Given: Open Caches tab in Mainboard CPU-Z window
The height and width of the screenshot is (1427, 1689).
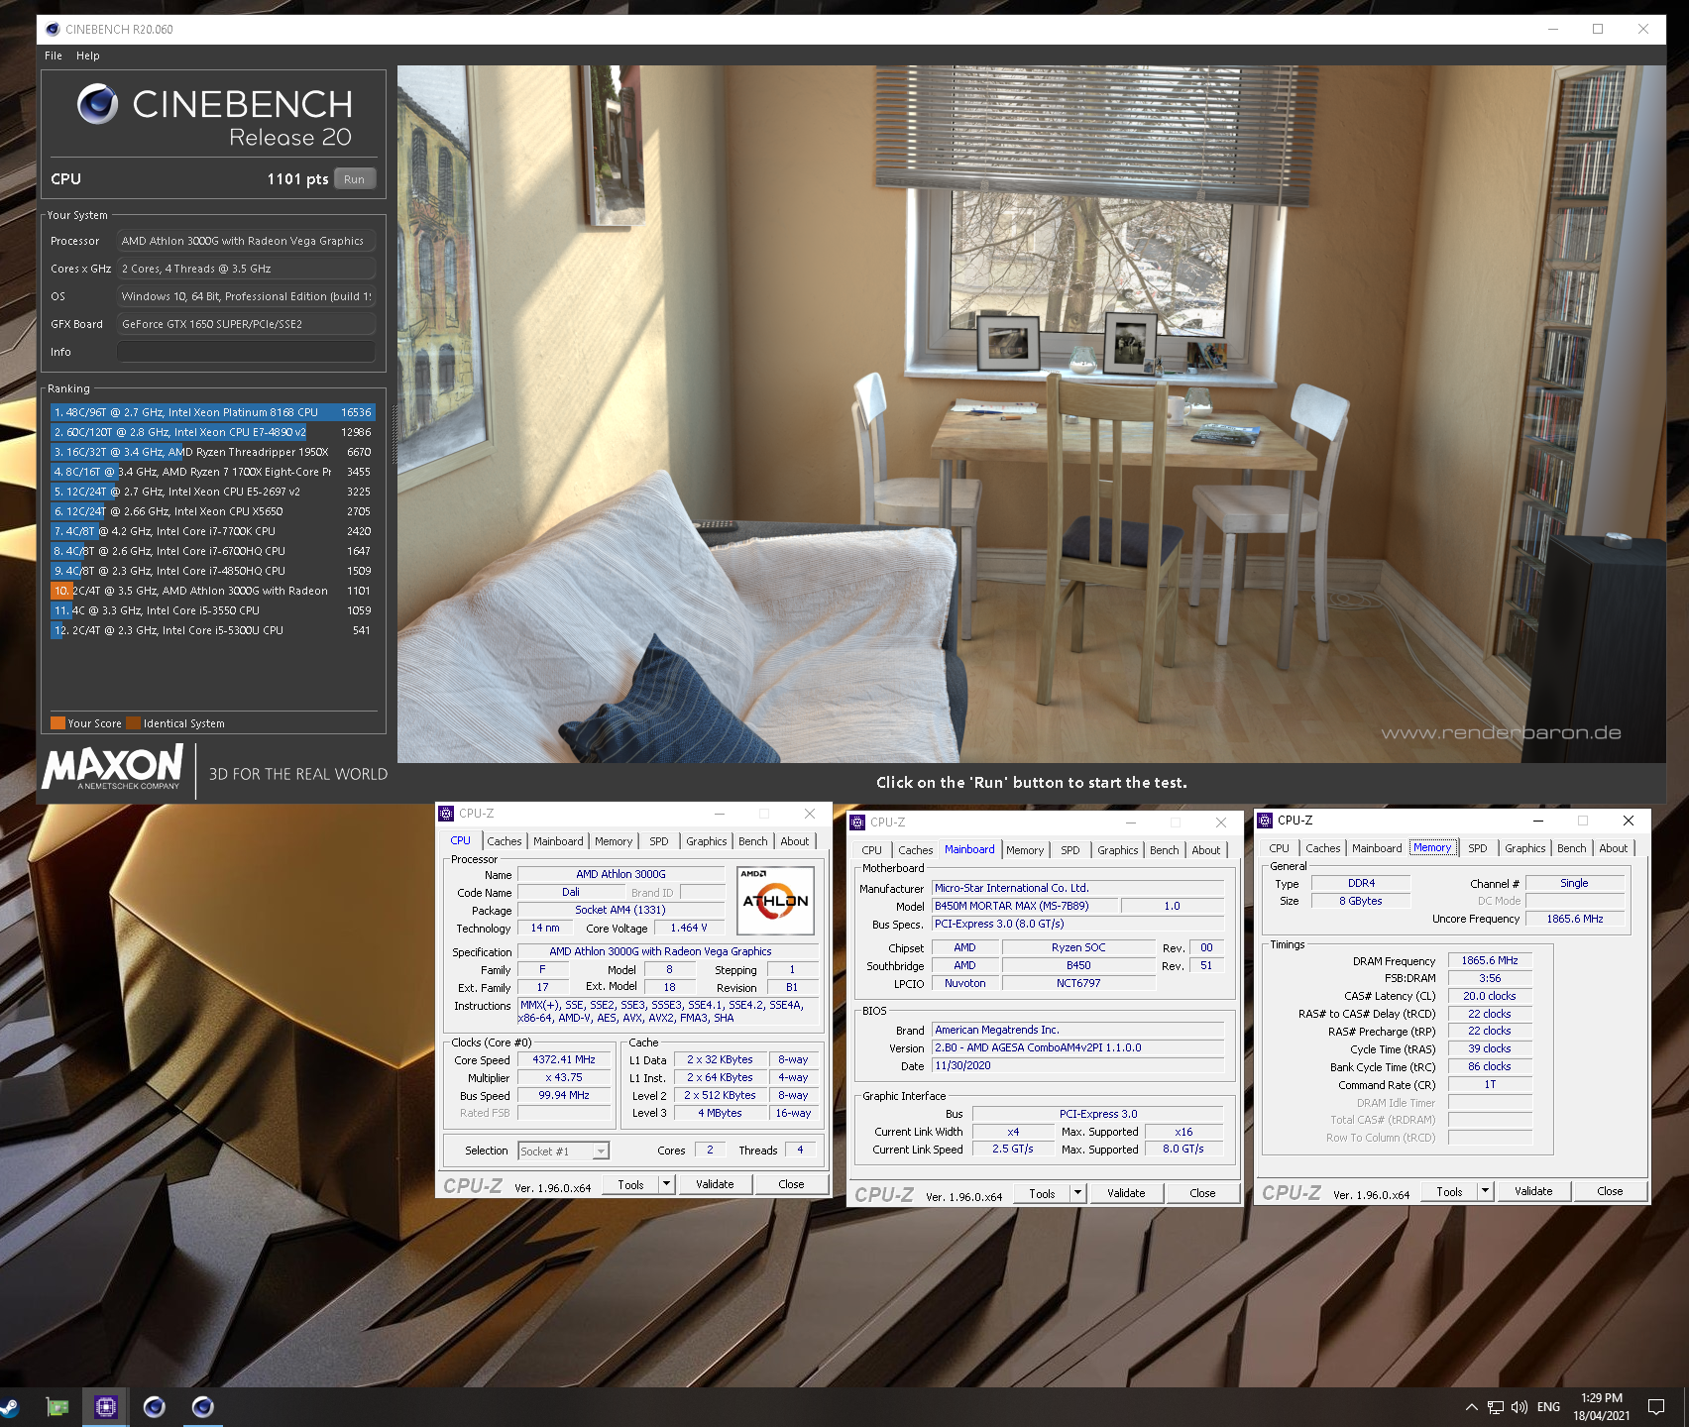Looking at the screenshot, I should pyautogui.click(x=916, y=850).
